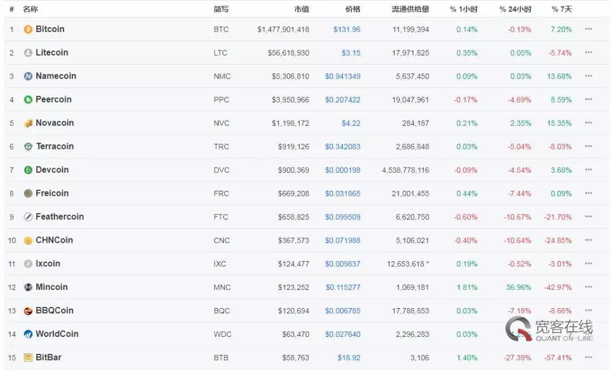Click the WorldCoin coin icon
612x372 pixels.
point(28,334)
